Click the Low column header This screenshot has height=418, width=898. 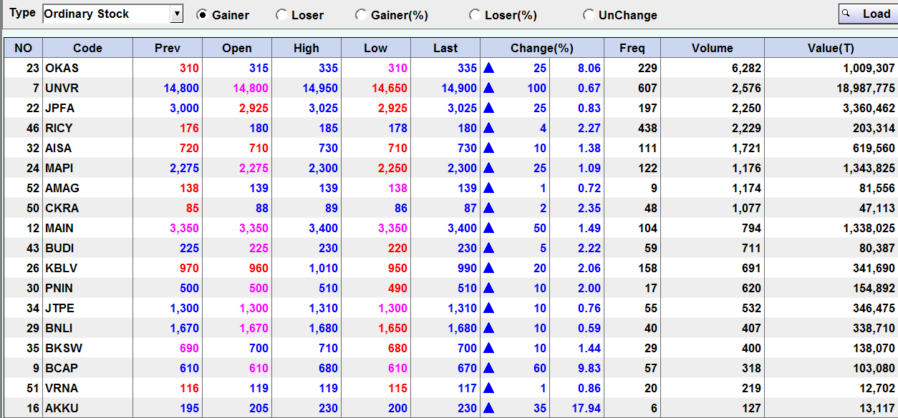pos(376,48)
